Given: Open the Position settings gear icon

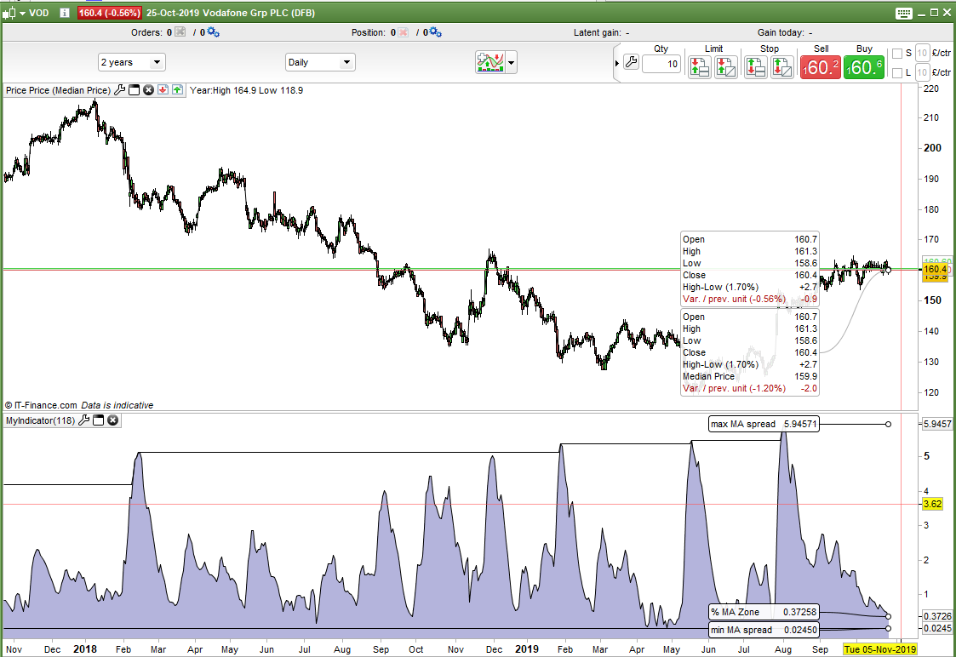Looking at the screenshot, I should 435,31.
